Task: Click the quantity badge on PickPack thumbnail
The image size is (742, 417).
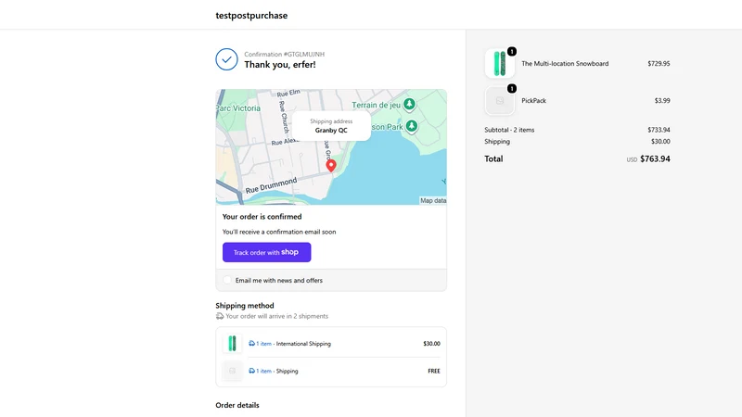Action: pyautogui.click(x=512, y=88)
